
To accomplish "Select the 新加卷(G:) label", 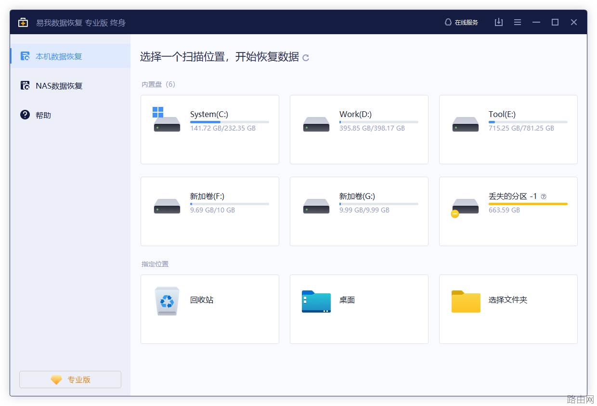I will click(357, 196).
